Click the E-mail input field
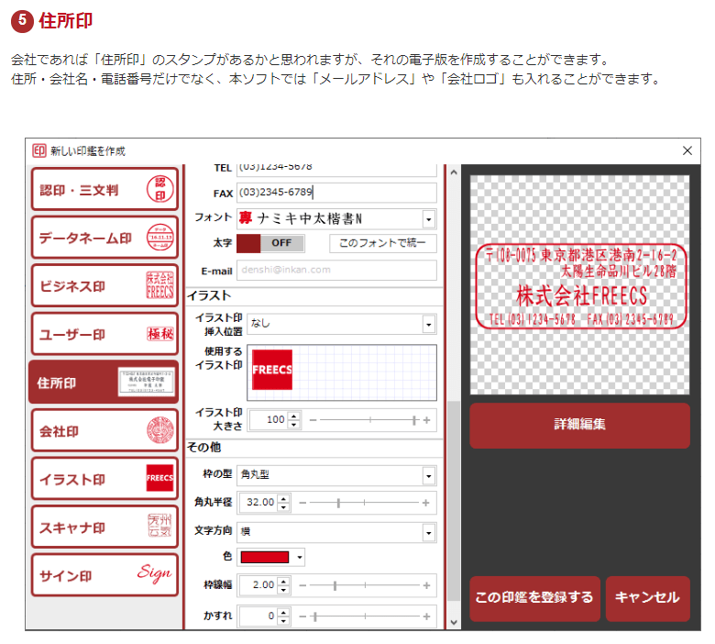The image size is (715, 644). point(337,271)
